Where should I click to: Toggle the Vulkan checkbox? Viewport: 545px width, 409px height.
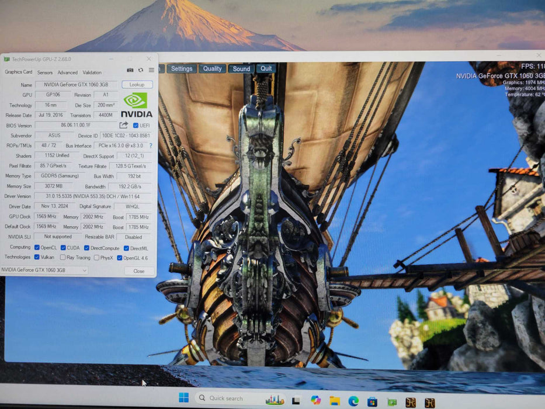(x=37, y=257)
